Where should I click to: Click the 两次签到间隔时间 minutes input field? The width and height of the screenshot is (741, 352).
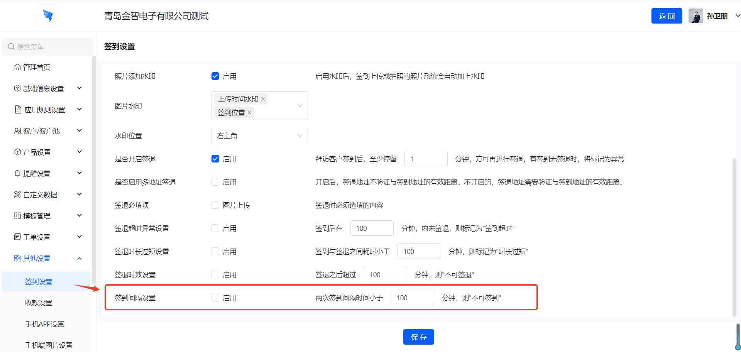click(x=412, y=298)
